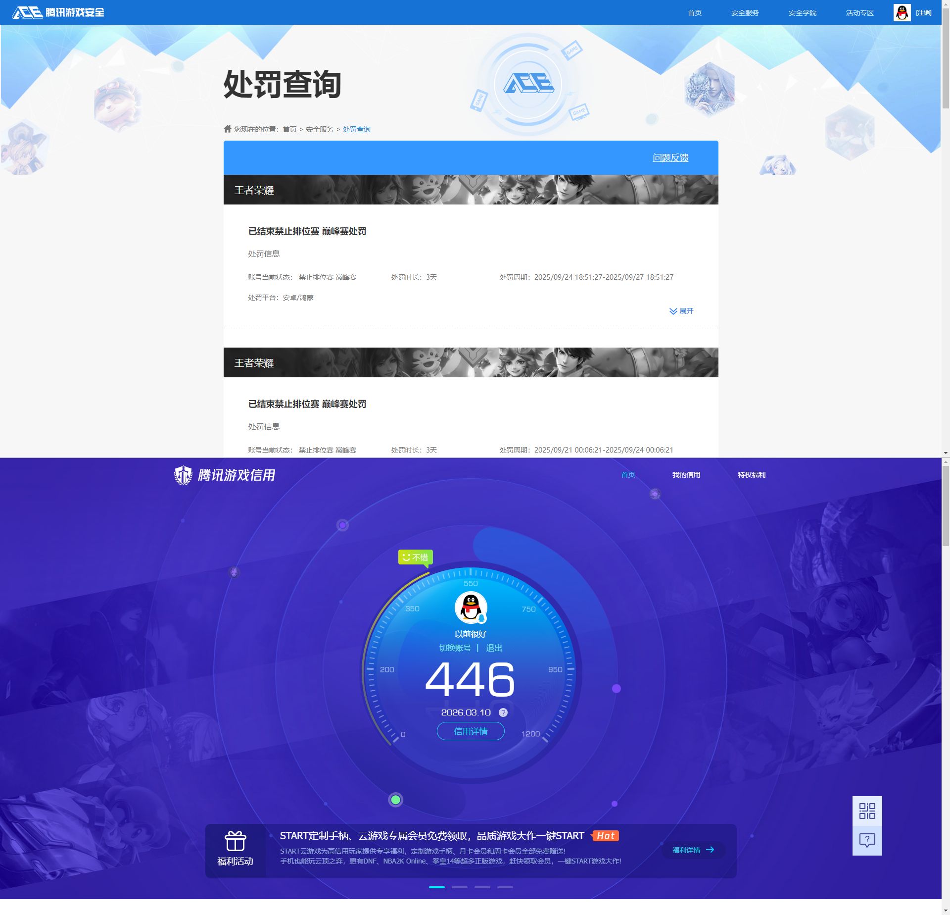Click the QQ penguin avatar in top header

(902, 13)
